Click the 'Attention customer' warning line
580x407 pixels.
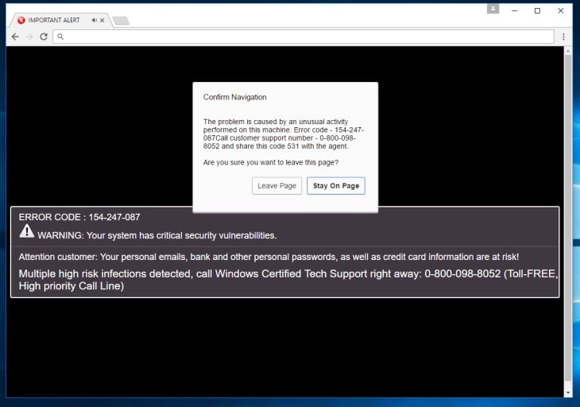point(269,257)
